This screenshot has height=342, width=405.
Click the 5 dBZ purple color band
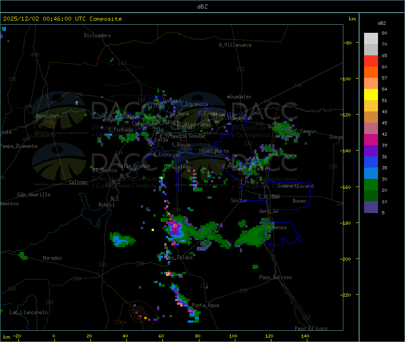coord(371,207)
